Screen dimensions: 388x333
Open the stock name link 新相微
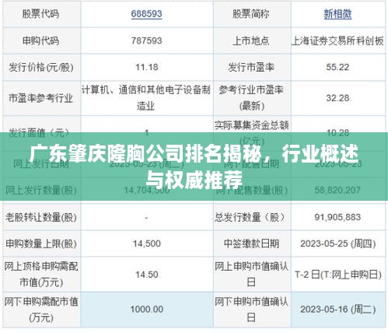tap(337, 14)
